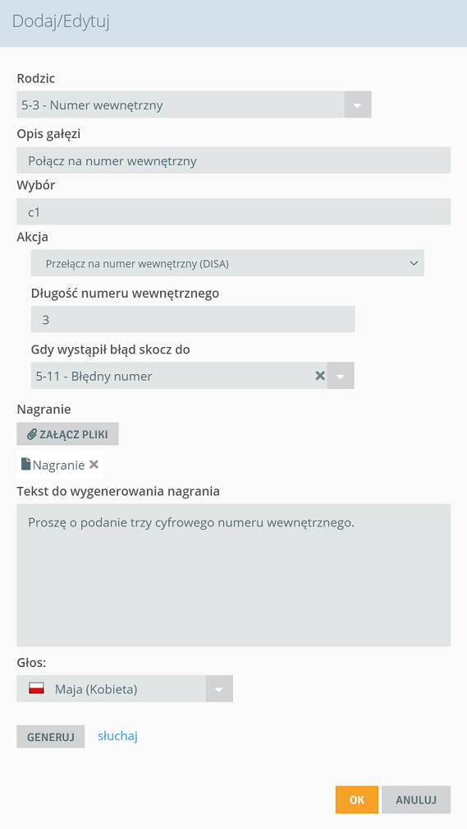
Task: Click the '5-3 - Numer wewnętrzny' parent field
Action: click(x=181, y=104)
